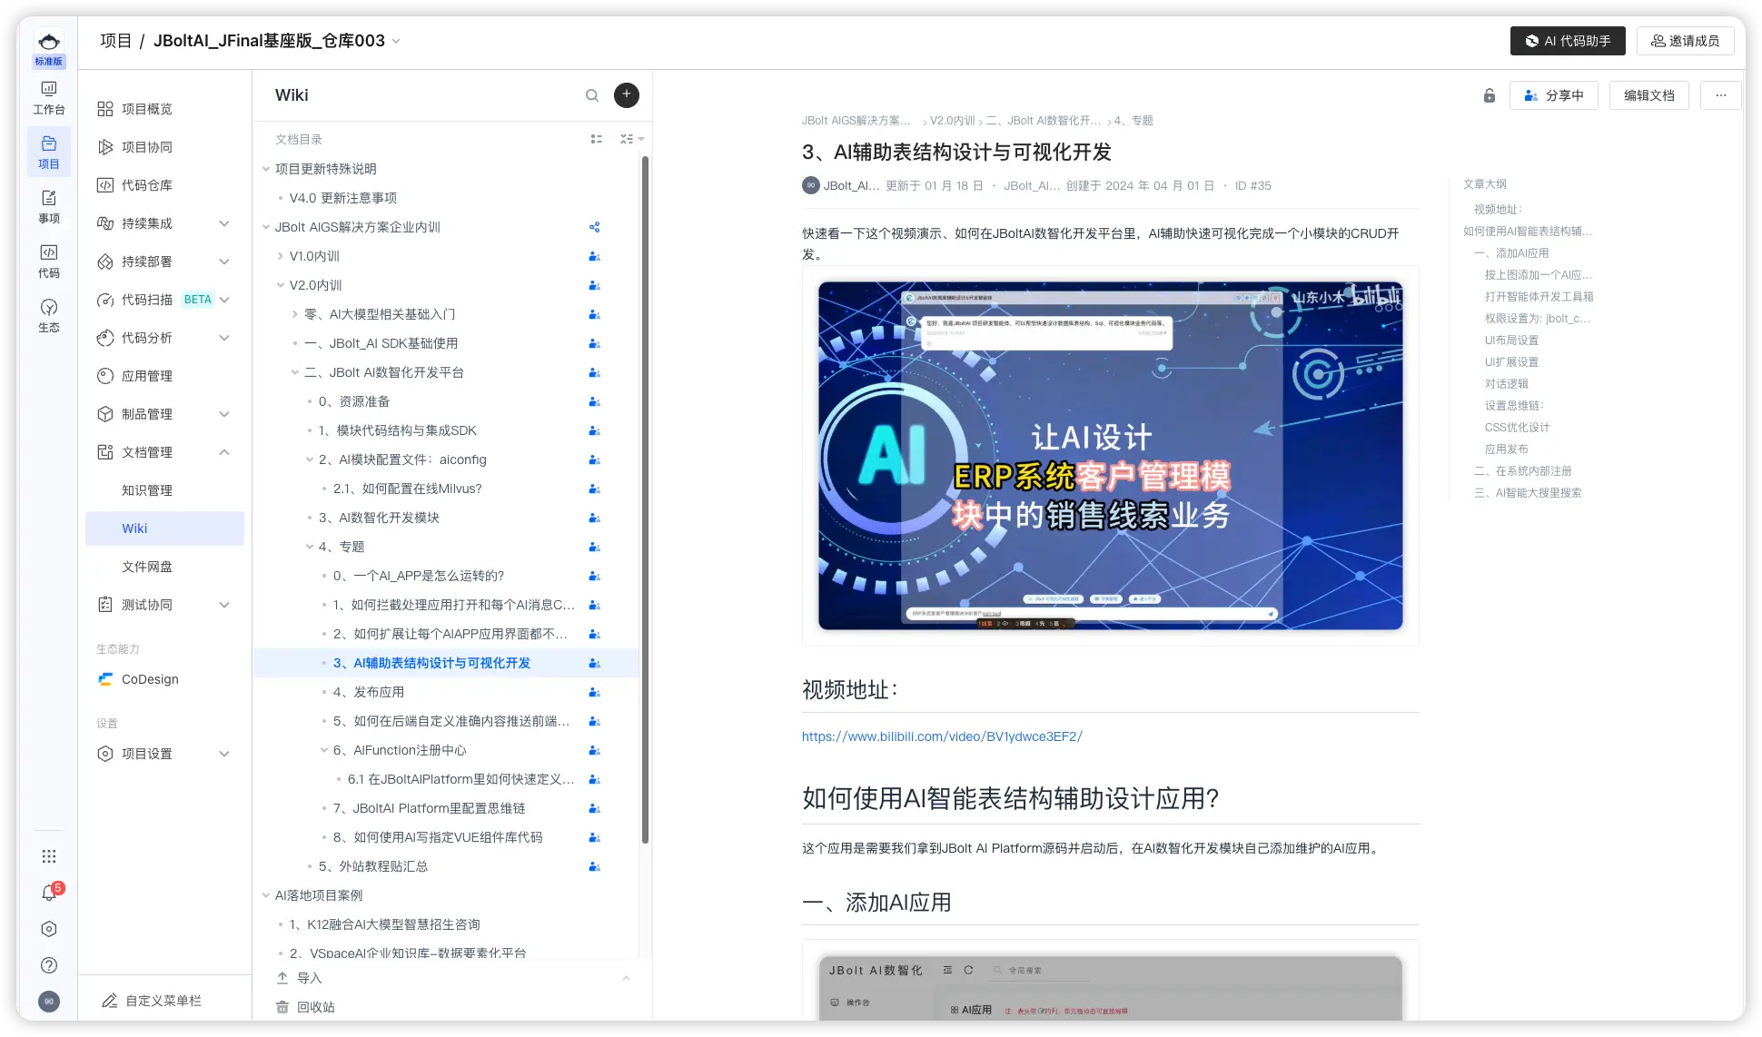
Task: Click the user avatar at bottom left
Action: click(x=49, y=1001)
